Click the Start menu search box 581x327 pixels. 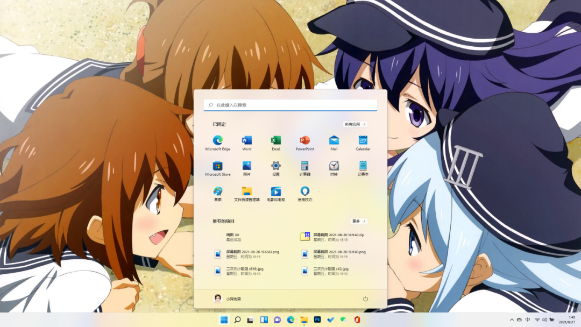(290, 105)
